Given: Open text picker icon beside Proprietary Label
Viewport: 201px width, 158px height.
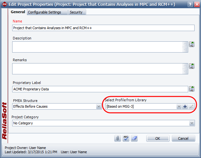Looking at the screenshot, I should coord(192,89).
